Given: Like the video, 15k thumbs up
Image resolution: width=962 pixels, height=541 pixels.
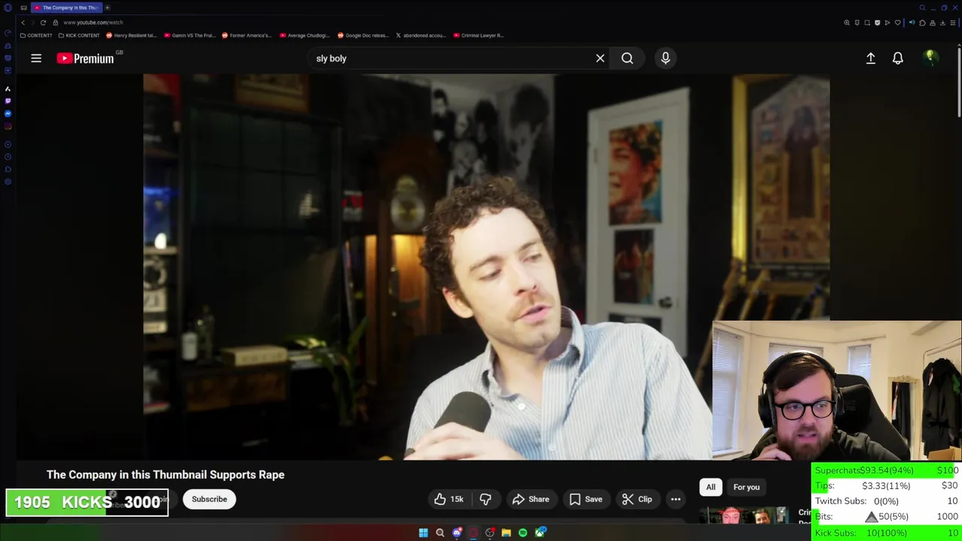Looking at the screenshot, I should pyautogui.click(x=449, y=499).
